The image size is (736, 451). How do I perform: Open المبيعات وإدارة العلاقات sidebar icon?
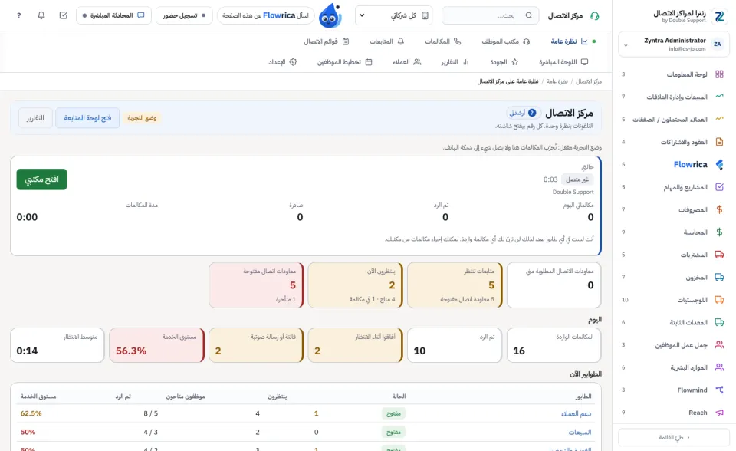click(719, 97)
